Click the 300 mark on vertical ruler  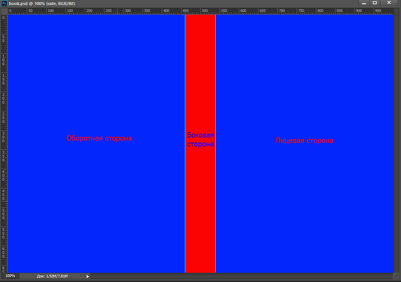(4, 137)
